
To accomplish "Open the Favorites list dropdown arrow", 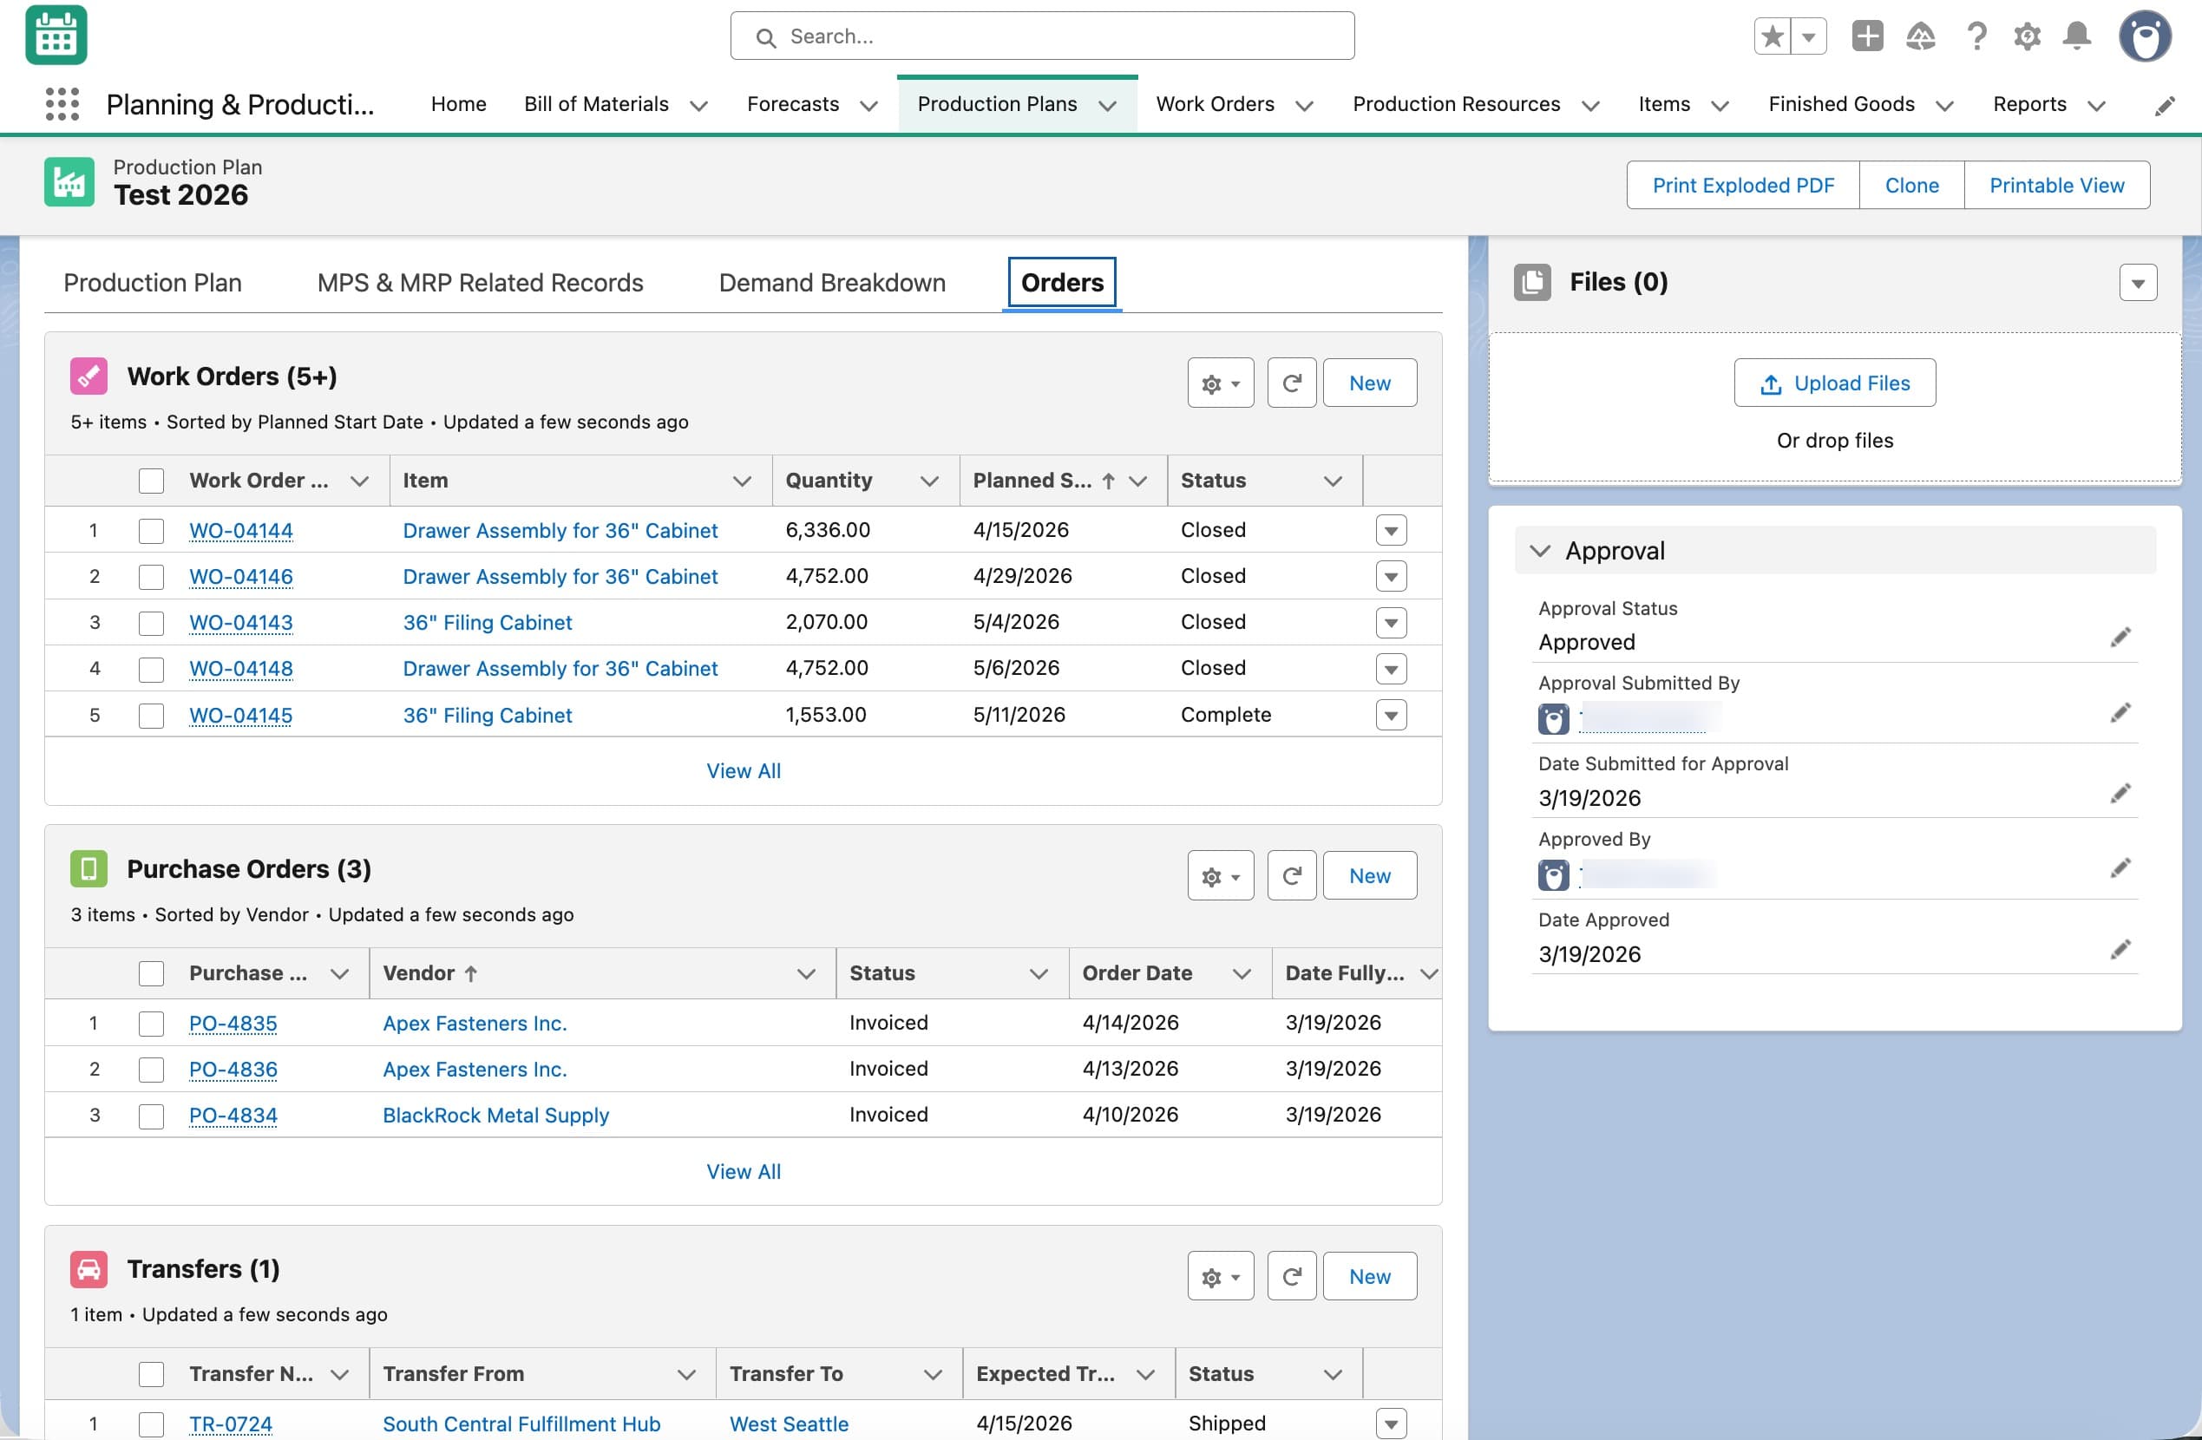I will (x=1809, y=36).
